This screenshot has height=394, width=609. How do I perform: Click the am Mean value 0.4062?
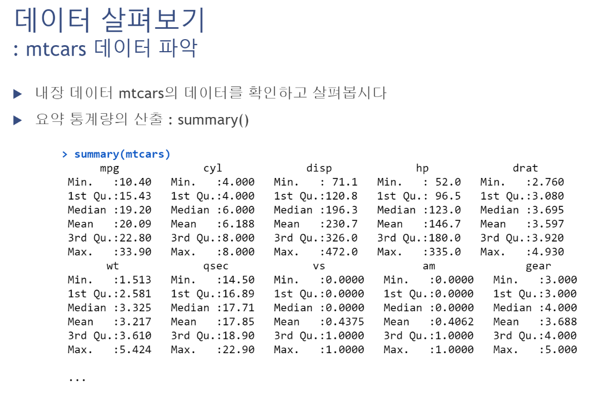tap(454, 322)
